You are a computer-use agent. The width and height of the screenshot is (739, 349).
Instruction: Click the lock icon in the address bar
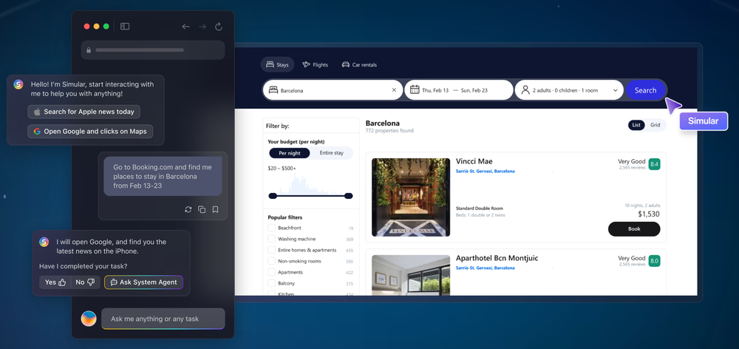[x=89, y=50]
